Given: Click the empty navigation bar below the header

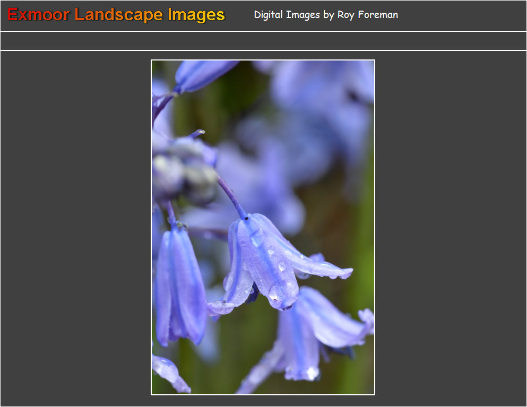Looking at the screenshot, I should pyautogui.click(x=263, y=41).
